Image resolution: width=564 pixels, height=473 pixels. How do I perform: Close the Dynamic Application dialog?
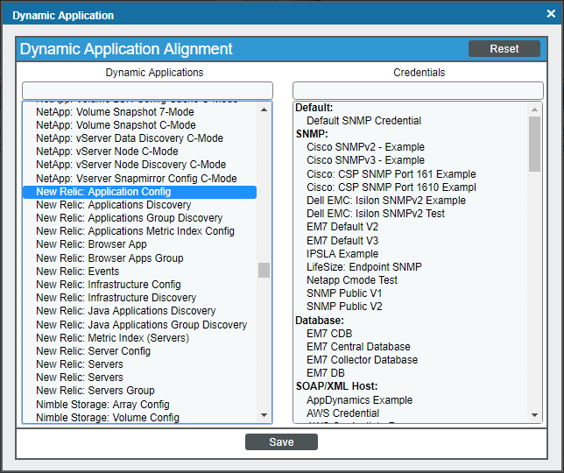point(551,14)
